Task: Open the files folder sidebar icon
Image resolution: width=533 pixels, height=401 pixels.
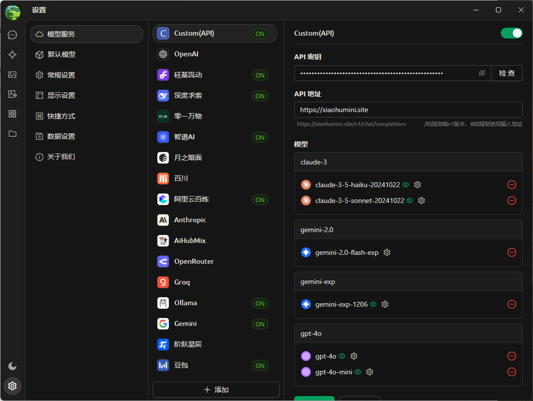Action: (12, 133)
